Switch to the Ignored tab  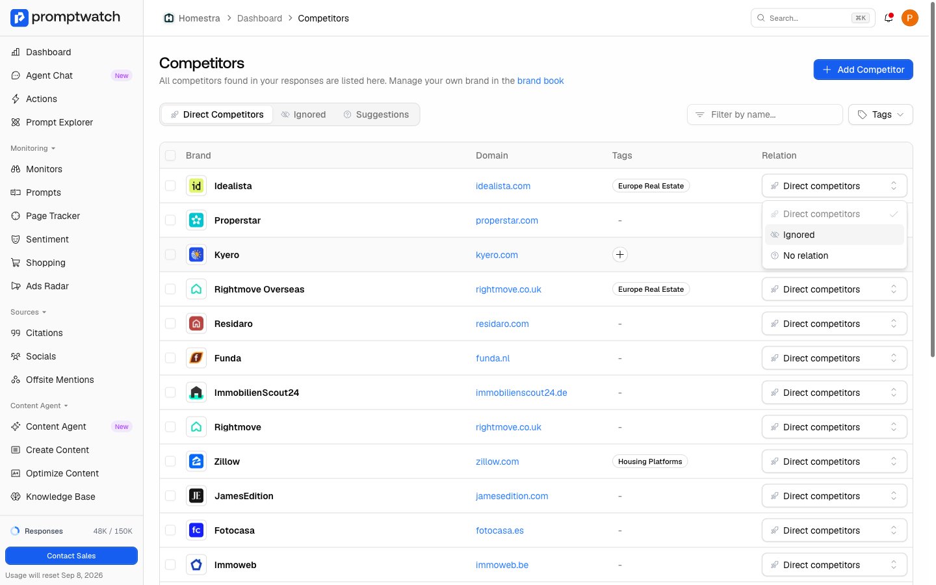(304, 114)
